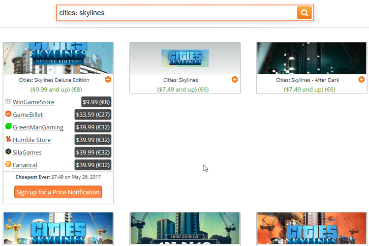The height and width of the screenshot is (246, 369).
Task: Click the GreenManGaming $39.99 price button
Action: pos(93,127)
